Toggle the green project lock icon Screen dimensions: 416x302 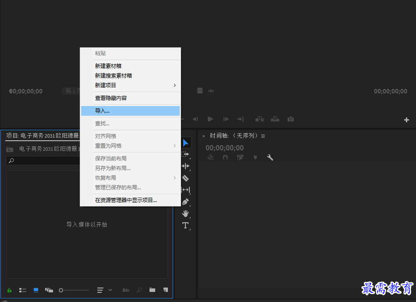9,290
